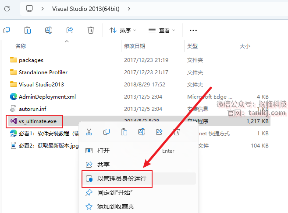
Task: Click the autorun.inf file icon
Action: (13, 109)
